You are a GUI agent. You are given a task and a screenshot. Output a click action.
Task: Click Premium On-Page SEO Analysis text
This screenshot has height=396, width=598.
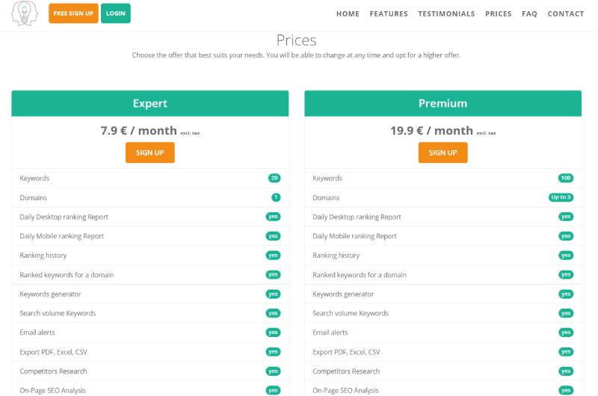(x=346, y=391)
